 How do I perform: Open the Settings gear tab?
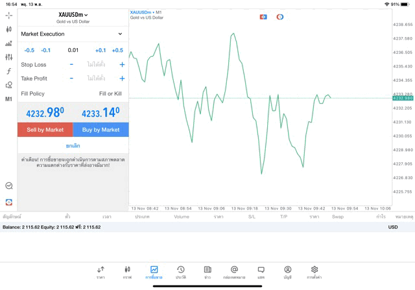[x=314, y=272]
